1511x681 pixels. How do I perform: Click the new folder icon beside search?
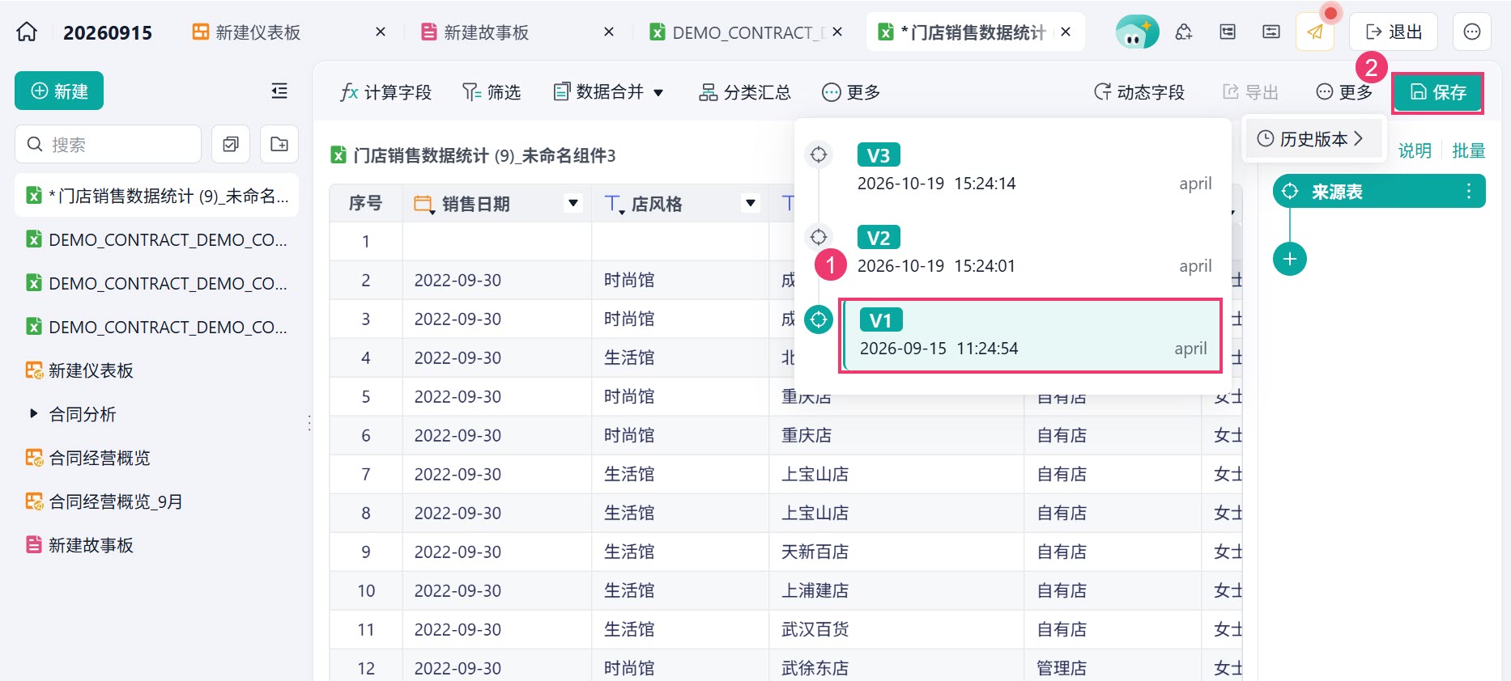pos(279,145)
